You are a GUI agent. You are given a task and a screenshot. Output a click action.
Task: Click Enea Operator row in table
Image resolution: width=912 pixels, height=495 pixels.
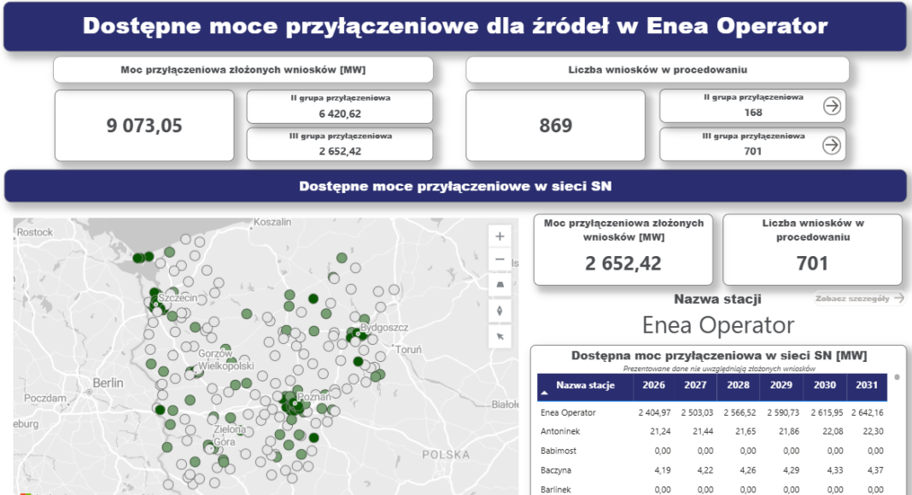click(x=569, y=413)
